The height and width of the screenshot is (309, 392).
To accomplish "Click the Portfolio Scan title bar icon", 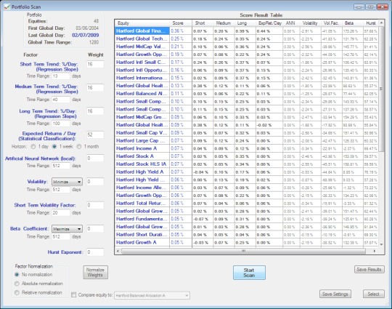I will (7, 7).
